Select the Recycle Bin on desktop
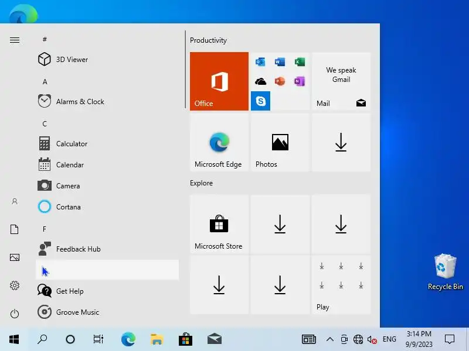The height and width of the screenshot is (351, 469). [445, 272]
